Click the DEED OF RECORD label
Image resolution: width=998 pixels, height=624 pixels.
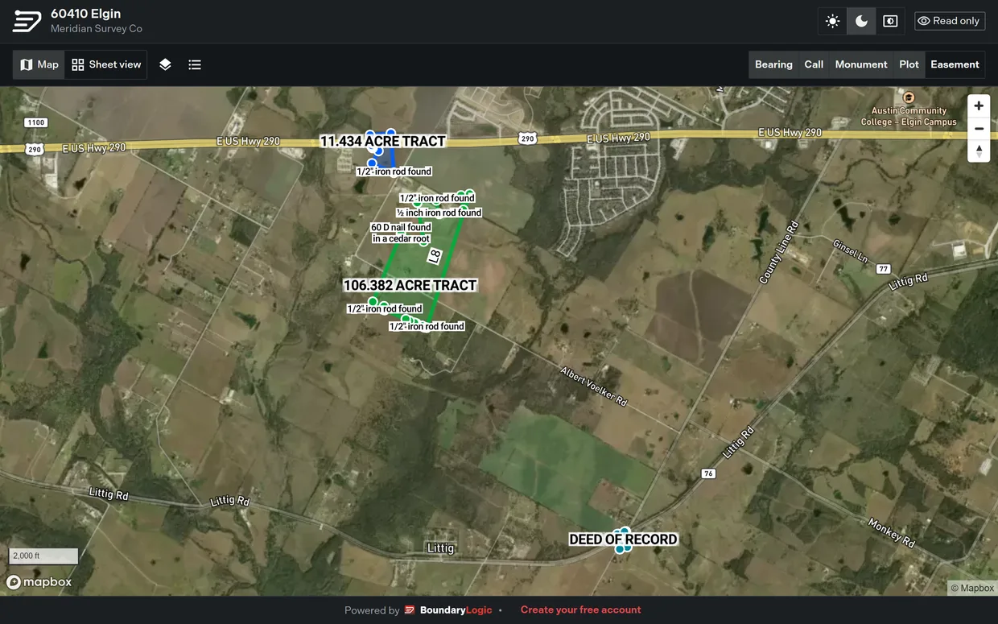point(623,539)
